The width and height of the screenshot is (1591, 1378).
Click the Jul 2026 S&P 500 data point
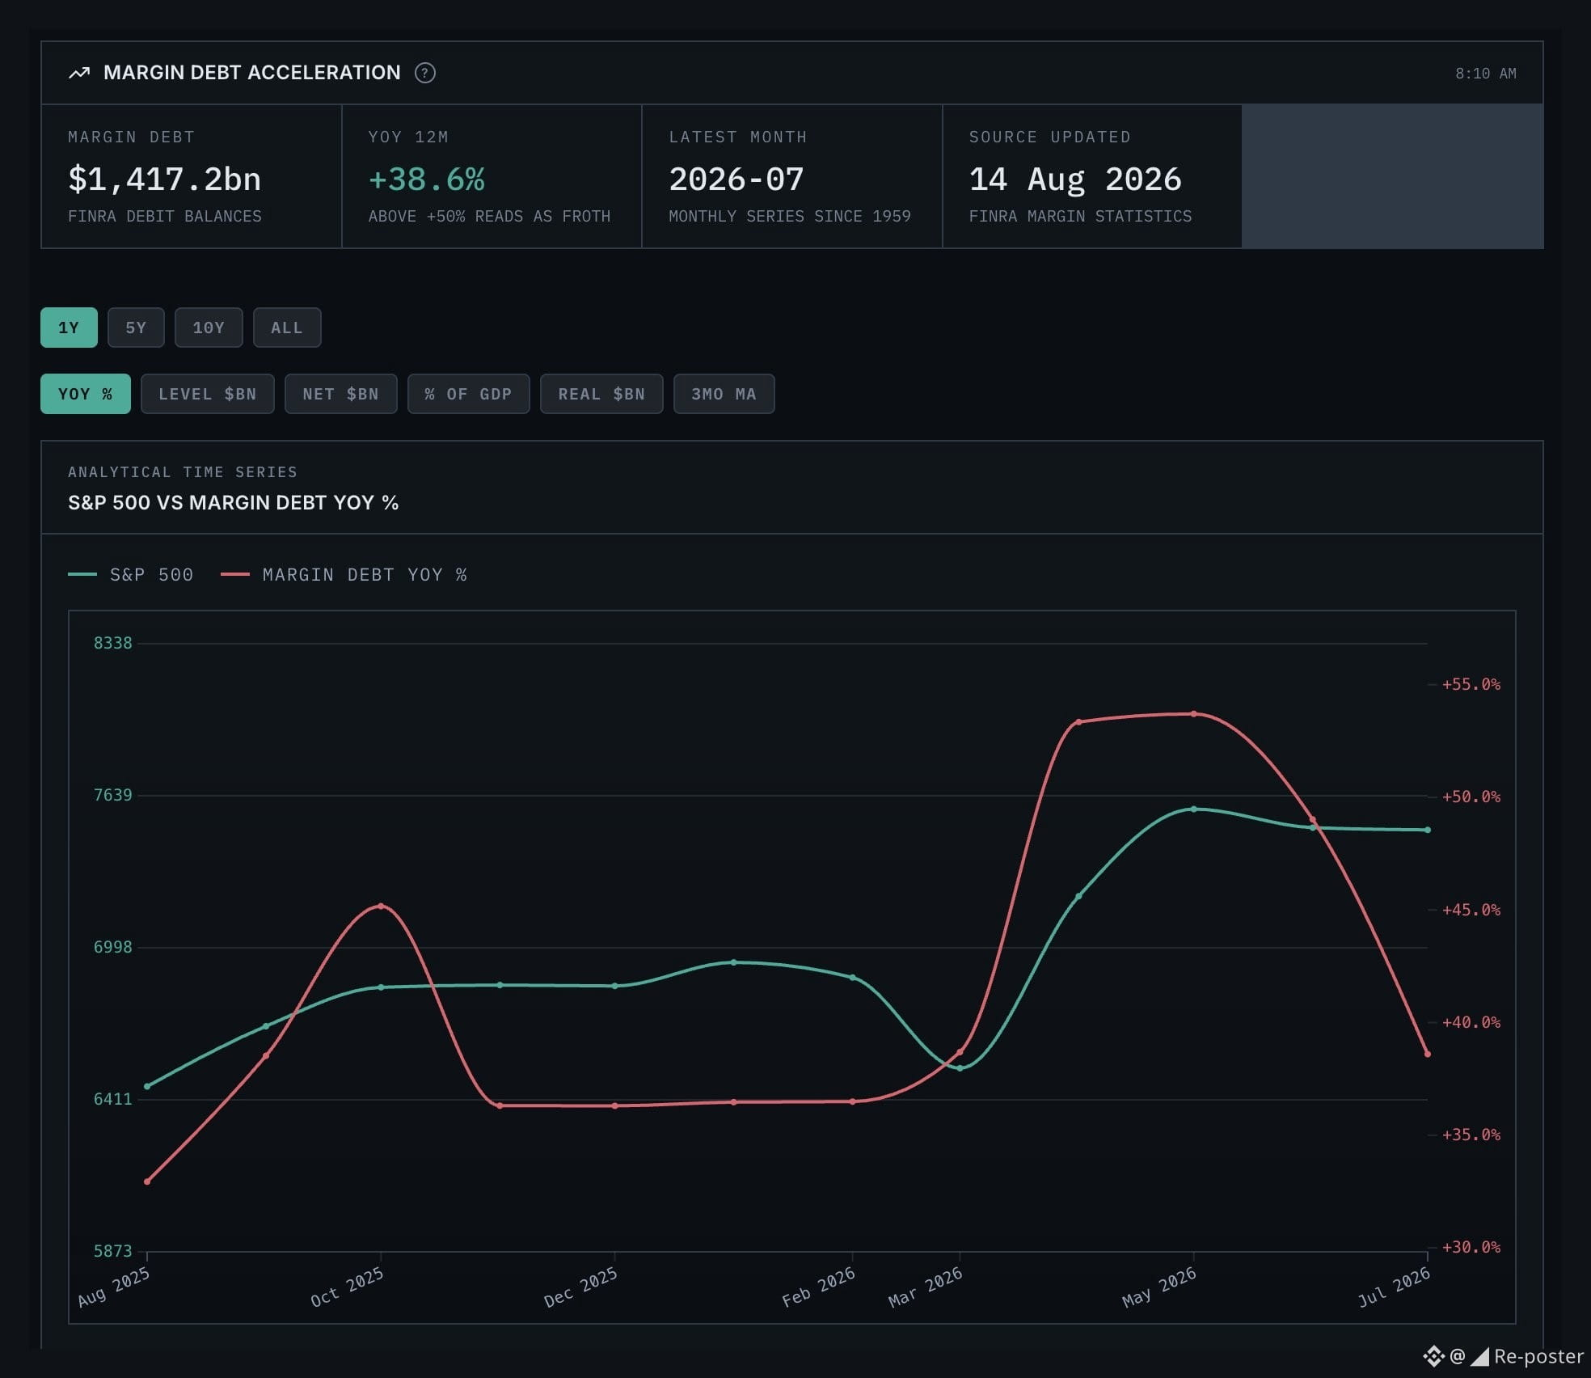pos(1428,830)
